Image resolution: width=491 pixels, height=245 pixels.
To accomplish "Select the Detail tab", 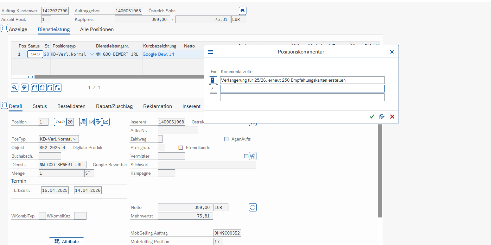I will pyautogui.click(x=16, y=106).
